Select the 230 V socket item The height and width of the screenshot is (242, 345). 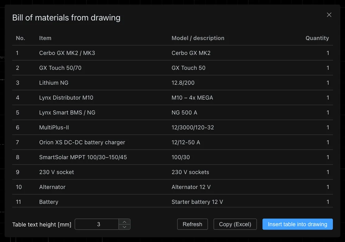click(x=57, y=172)
